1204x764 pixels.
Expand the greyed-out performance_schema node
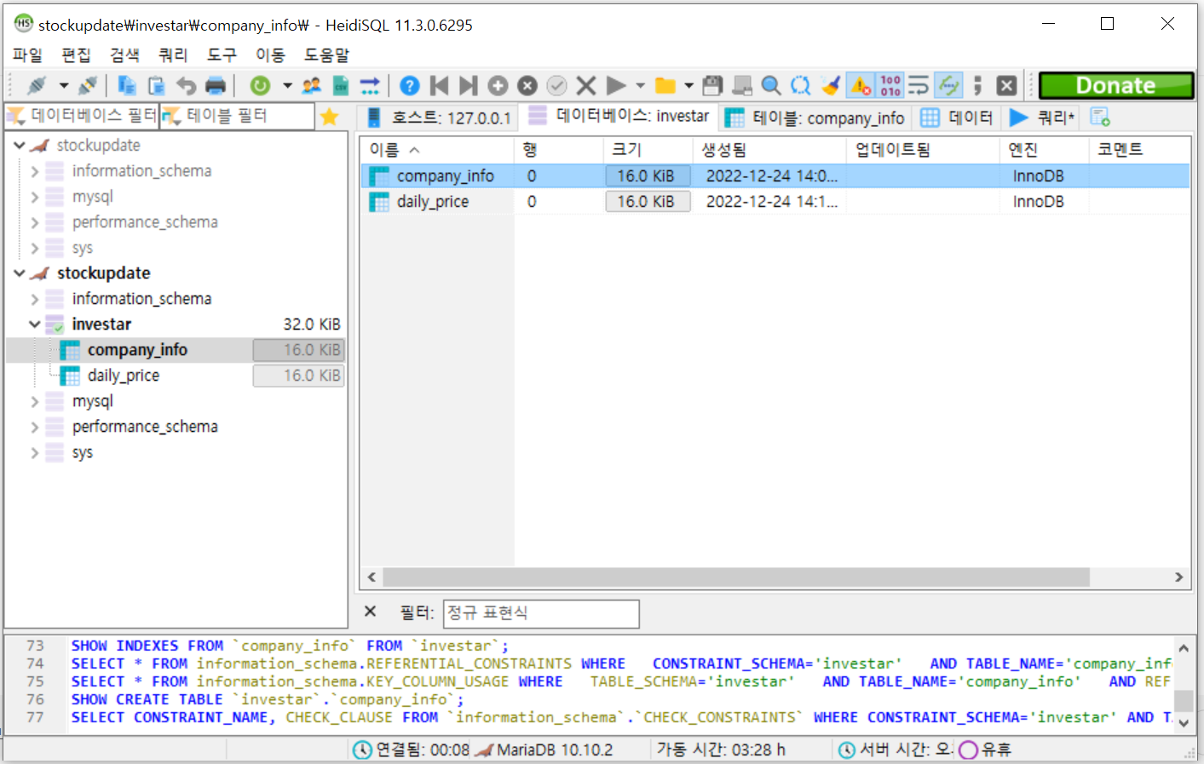coord(34,222)
